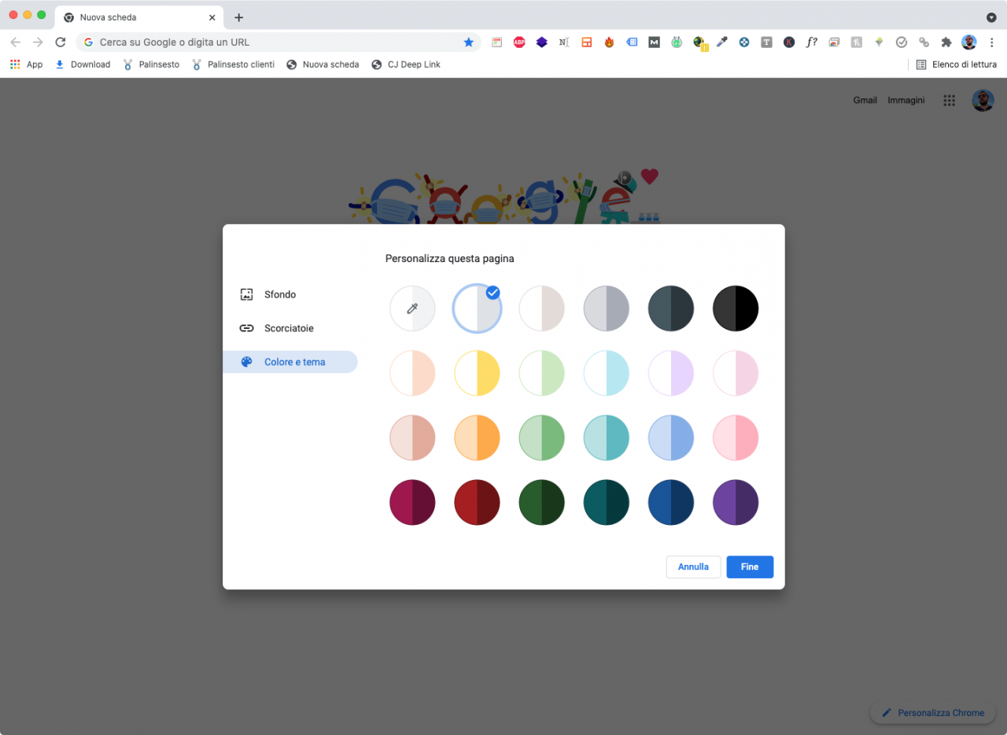1007x735 pixels.
Task: Open the eyedropper color picker extension
Action: (x=721, y=42)
